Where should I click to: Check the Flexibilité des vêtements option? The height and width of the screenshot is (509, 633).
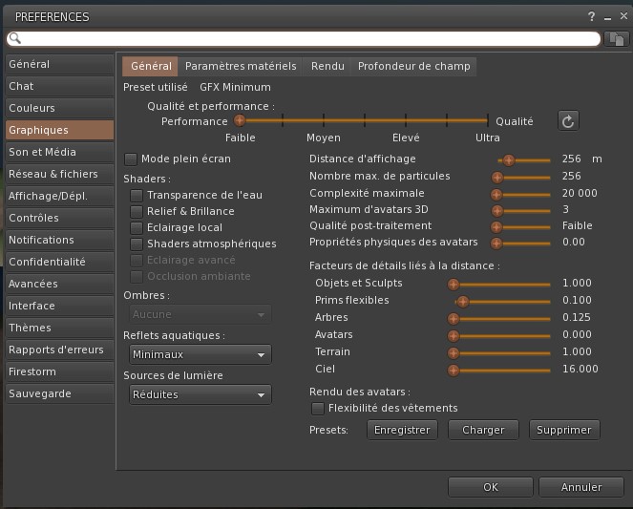318,408
